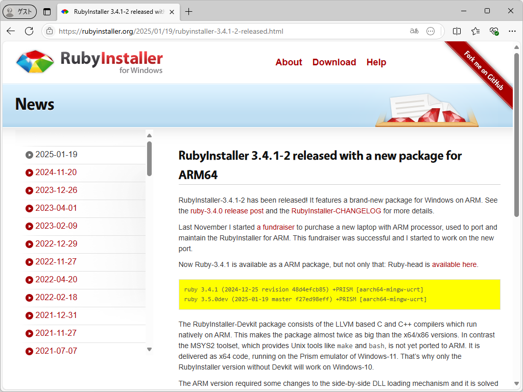Click the 'available here' link
The width and height of the screenshot is (523, 392).
point(454,265)
